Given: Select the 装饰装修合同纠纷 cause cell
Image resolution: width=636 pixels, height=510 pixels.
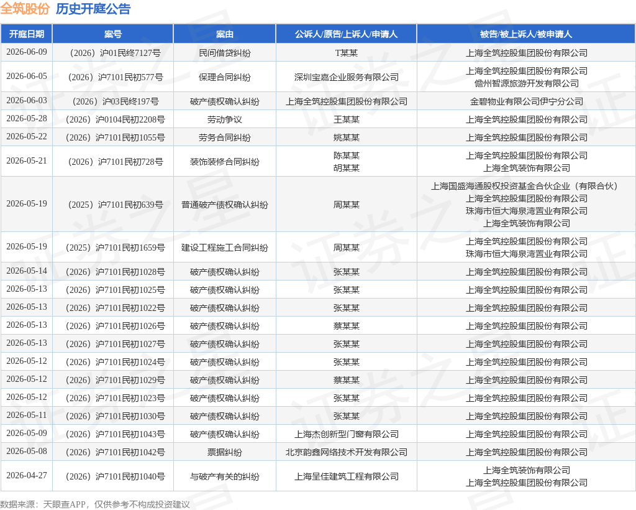Looking at the screenshot, I should 225,162.
